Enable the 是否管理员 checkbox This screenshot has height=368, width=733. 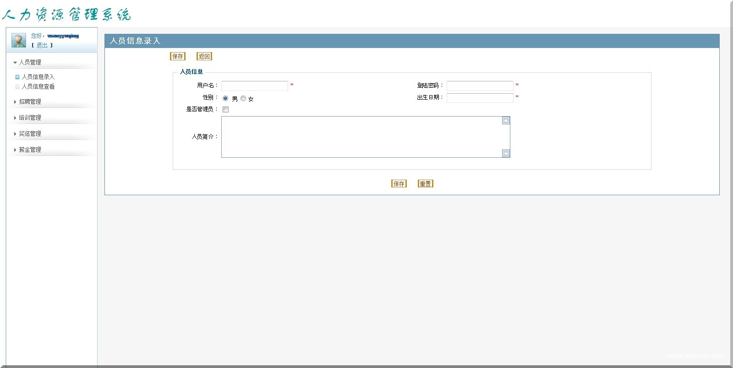click(225, 110)
